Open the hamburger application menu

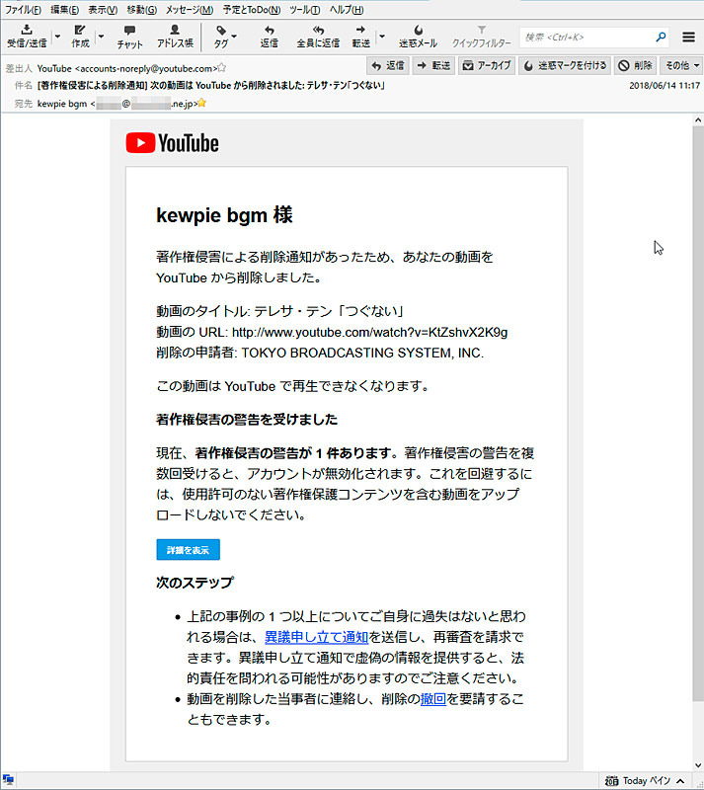point(688,37)
